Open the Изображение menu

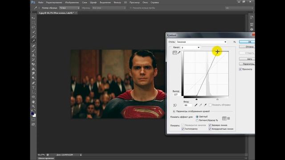72,3
